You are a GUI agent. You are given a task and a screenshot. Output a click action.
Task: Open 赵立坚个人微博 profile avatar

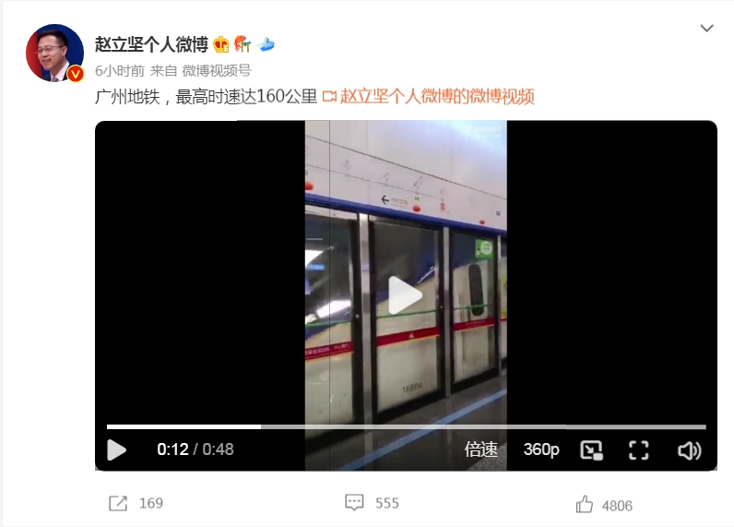coord(54,53)
